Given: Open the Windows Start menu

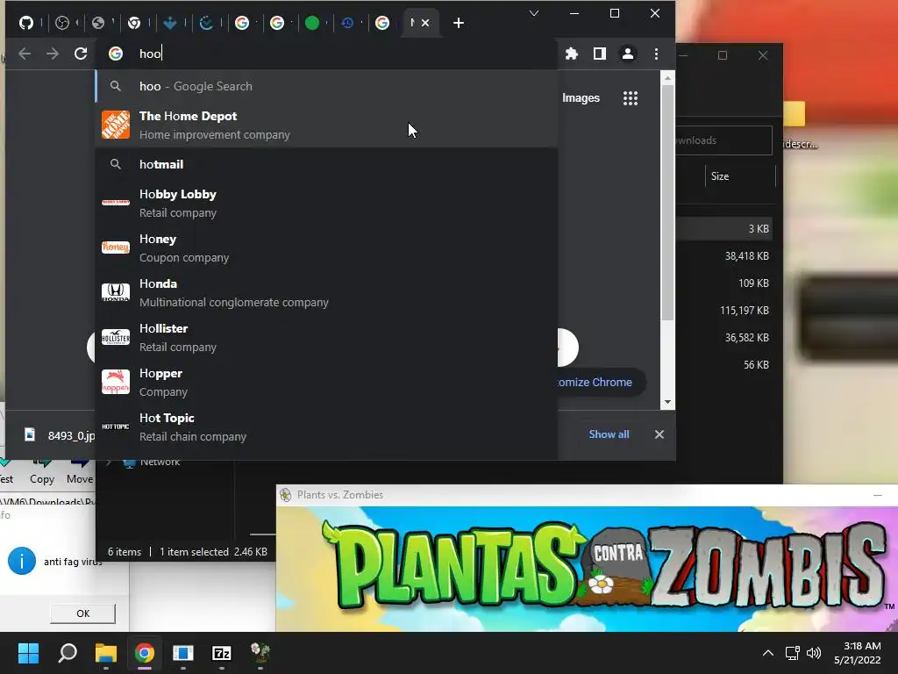Looking at the screenshot, I should coord(28,653).
